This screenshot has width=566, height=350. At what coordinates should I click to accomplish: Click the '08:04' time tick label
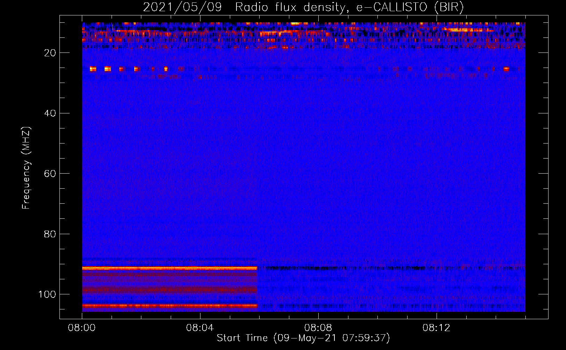click(200, 328)
